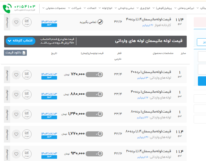
Task: Click heart icon on 880,000 toman row
Action: [16, 95]
